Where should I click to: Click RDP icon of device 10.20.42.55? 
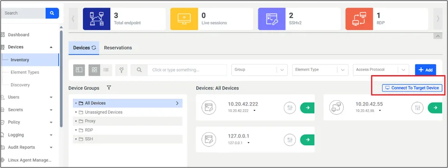336,107
